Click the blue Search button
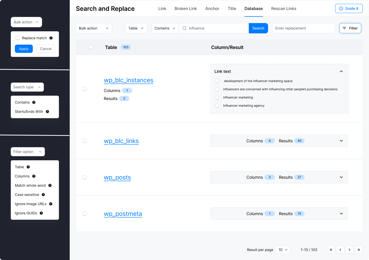Image resolution: width=369 pixels, height=260 pixels. (258, 28)
